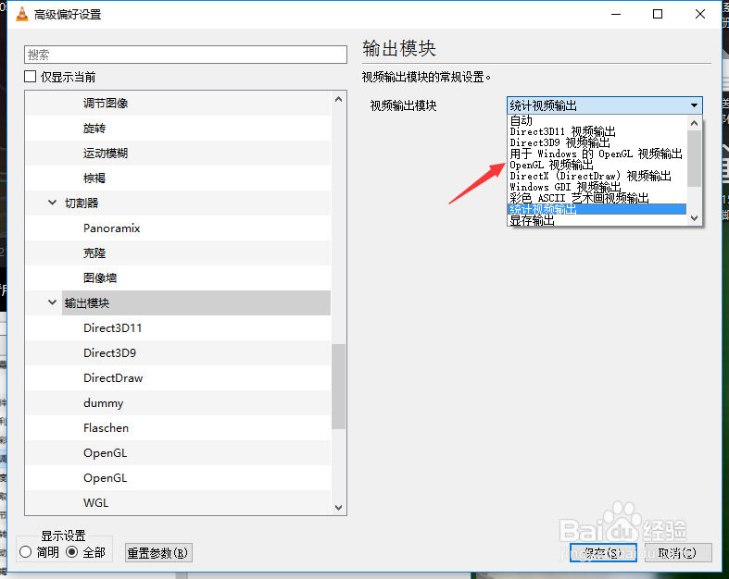
Task: Minimize the 高级偏好设置 window
Action: point(616,15)
